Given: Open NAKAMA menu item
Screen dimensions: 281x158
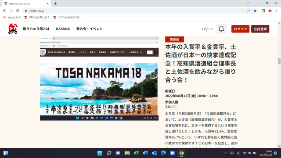Looking at the screenshot, I should tap(63, 29).
